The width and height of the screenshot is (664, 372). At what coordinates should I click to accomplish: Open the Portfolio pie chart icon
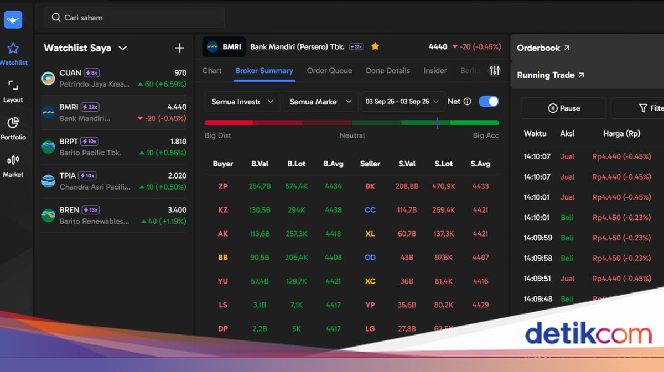(x=13, y=123)
